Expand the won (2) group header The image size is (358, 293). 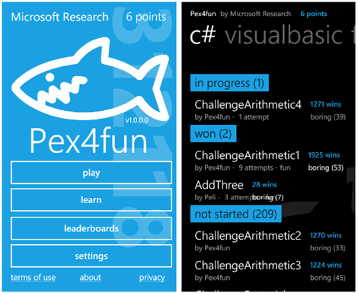(x=213, y=133)
